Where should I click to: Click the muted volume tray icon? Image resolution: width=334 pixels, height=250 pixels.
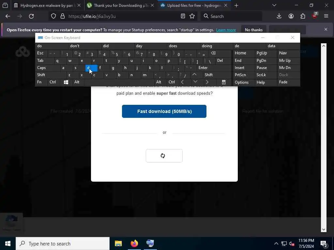coord(292,243)
